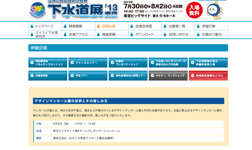
Task: Click the water drop icon beside スイスイ下水道研究所
Action: [32, 34]
